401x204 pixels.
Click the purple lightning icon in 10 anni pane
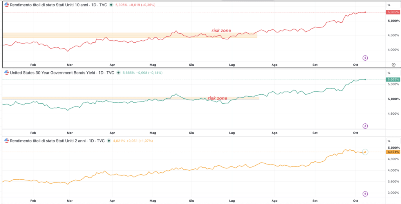pyautogui.click(x=365, y=58)
